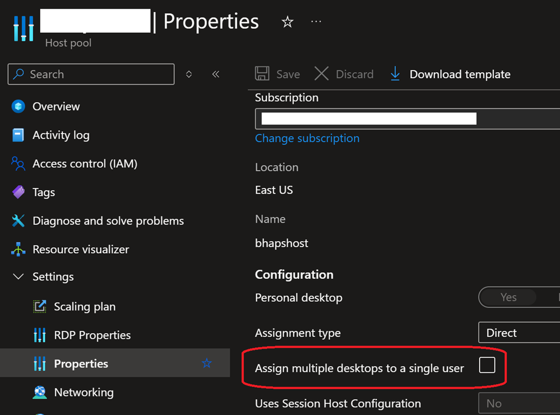The height and width of the screenshot is (415, 560).
Task: Open the ellipsis overflow menu
Action: 316,21
